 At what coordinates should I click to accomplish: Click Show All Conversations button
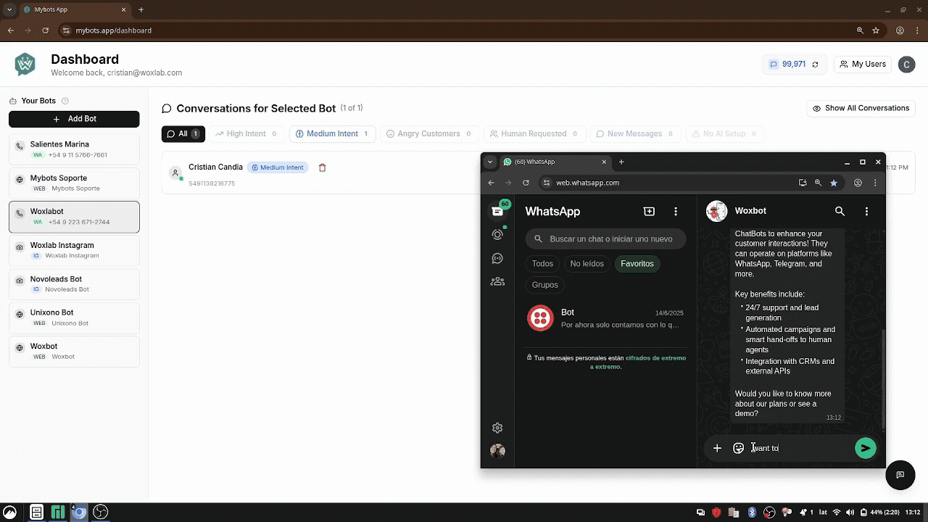click(x=861, y=108)
